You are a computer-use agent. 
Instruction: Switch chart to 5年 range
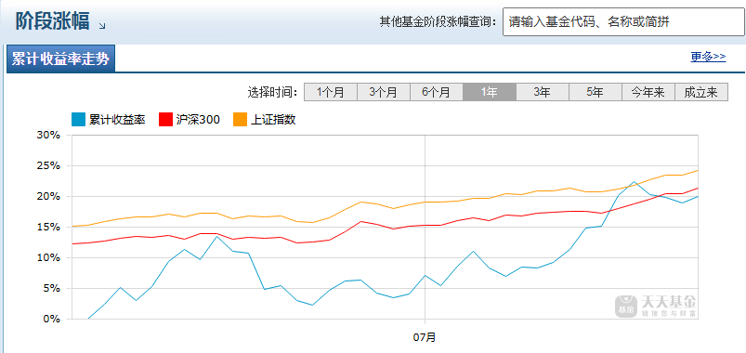tap(595, 92)
